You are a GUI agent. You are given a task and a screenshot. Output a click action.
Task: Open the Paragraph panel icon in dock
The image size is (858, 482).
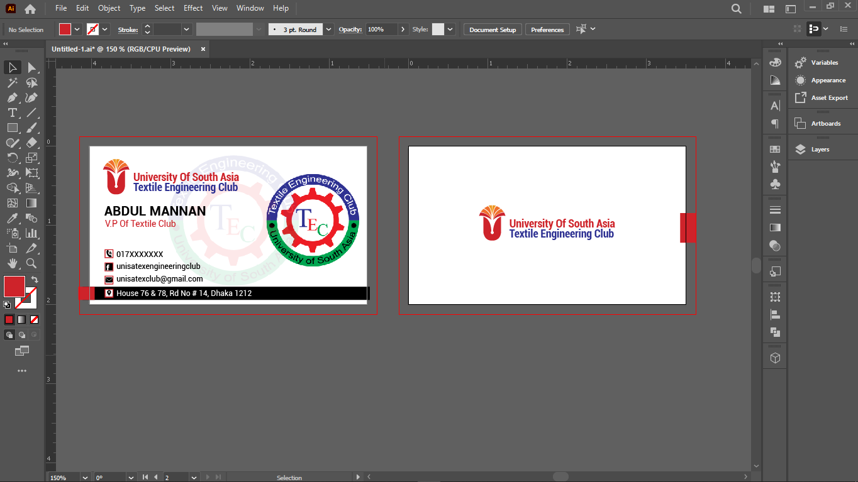click(775, 123)
